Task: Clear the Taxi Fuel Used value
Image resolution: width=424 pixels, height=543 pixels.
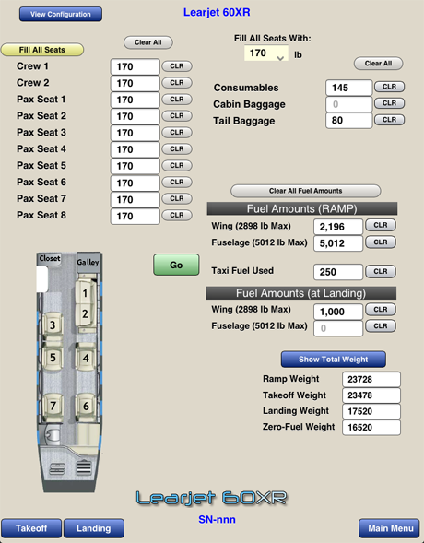Action: click(x=381, y=271)
